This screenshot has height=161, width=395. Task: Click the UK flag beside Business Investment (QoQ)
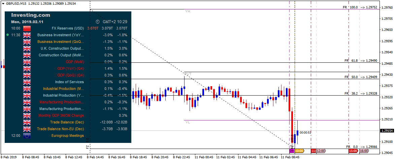pyautogui.click(x=27, y=42)
